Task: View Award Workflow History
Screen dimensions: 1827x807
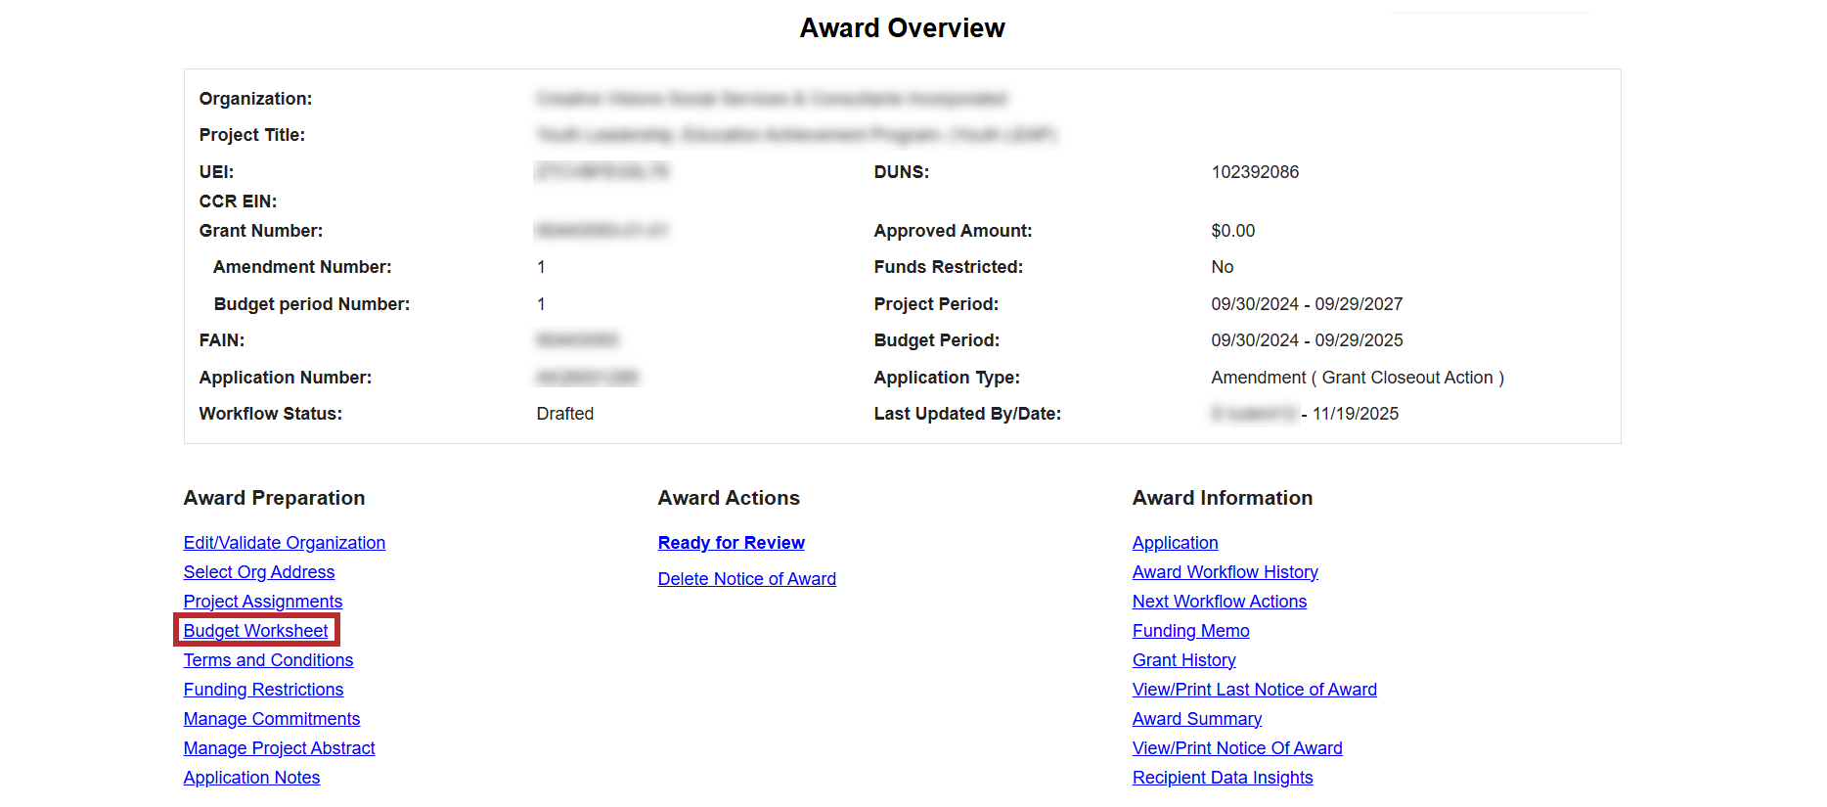Action: pyautogui.click(x=1225, y=572)
